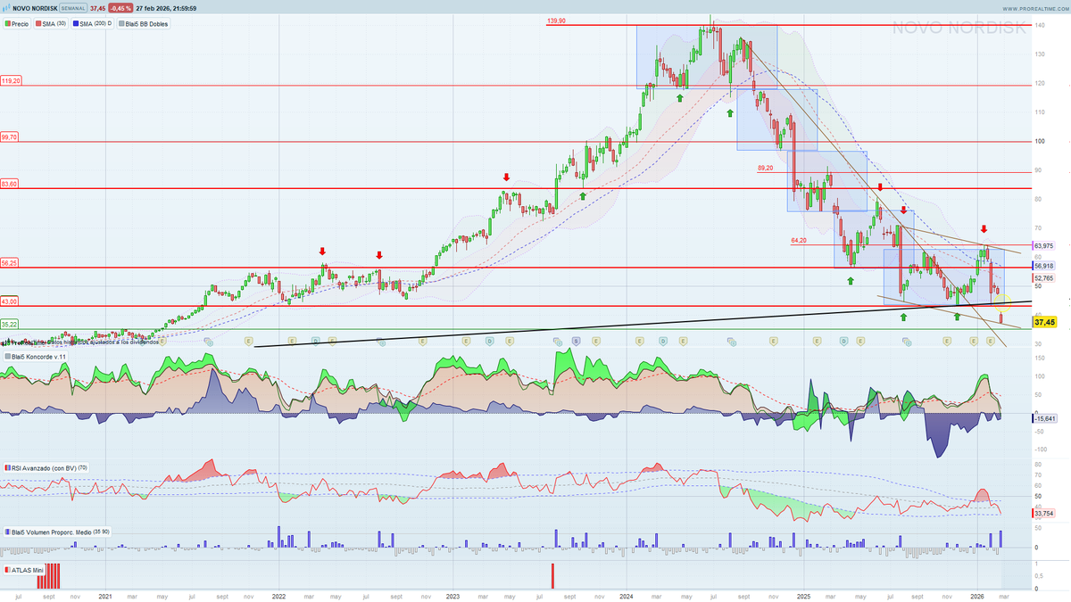1071x602 pixels.
Task: Select the Precio legend tag
Action: pyautogui.click(x=18, y=23)
